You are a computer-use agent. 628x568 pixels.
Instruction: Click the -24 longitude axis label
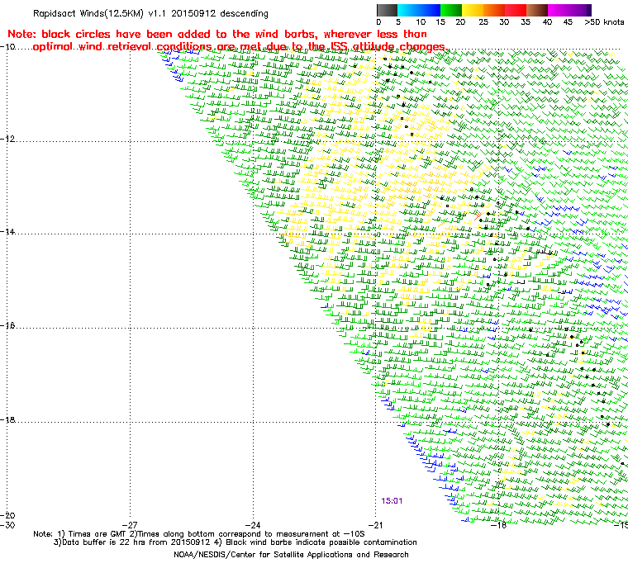(253, 524)
